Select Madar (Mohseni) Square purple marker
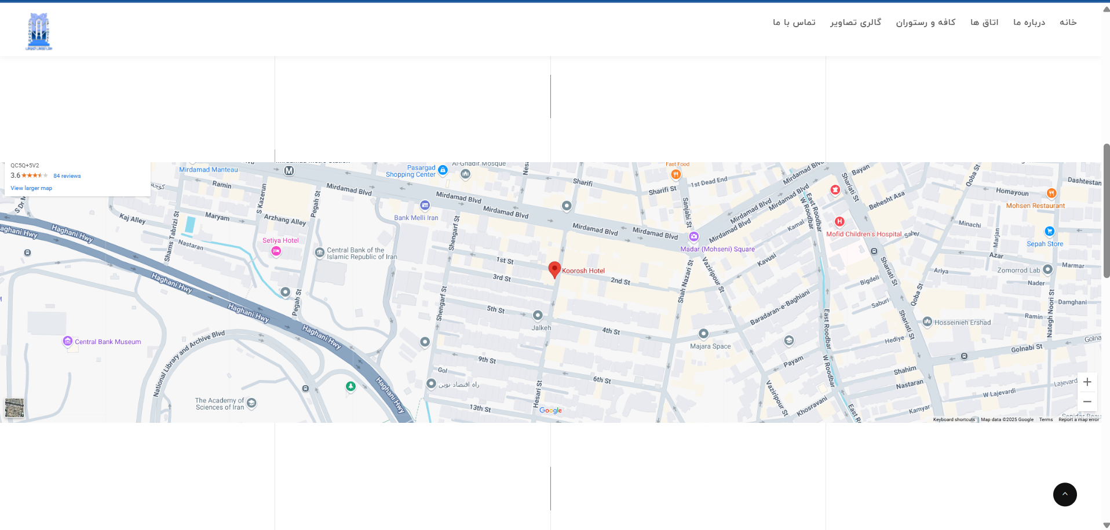1110x530 pixels. coord(693,236)
